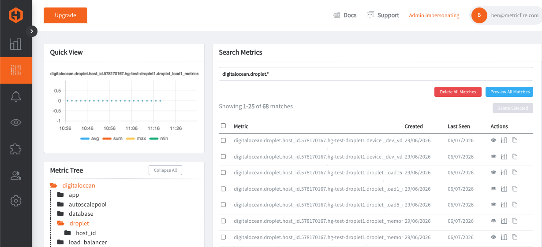The width and height of the screenshot is (542, 247).
Task: Select the highlighted Metrics sidebar icon
Action: [16, 70]
